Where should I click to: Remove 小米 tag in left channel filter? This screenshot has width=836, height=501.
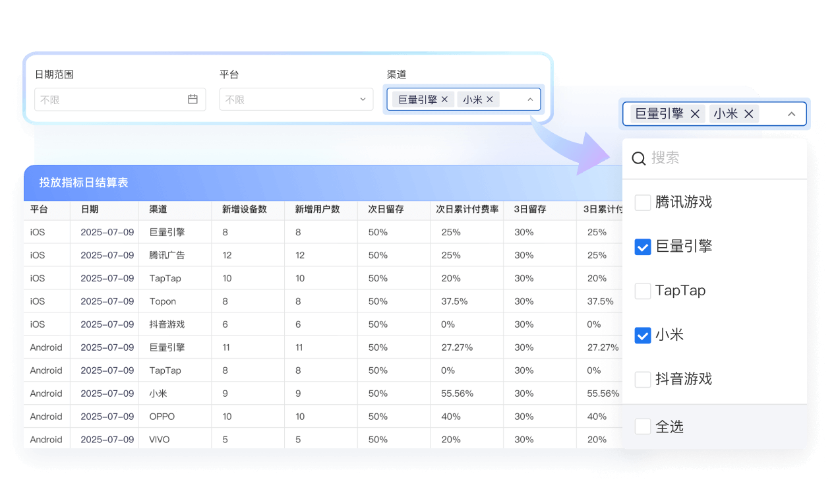click(489, 100)
